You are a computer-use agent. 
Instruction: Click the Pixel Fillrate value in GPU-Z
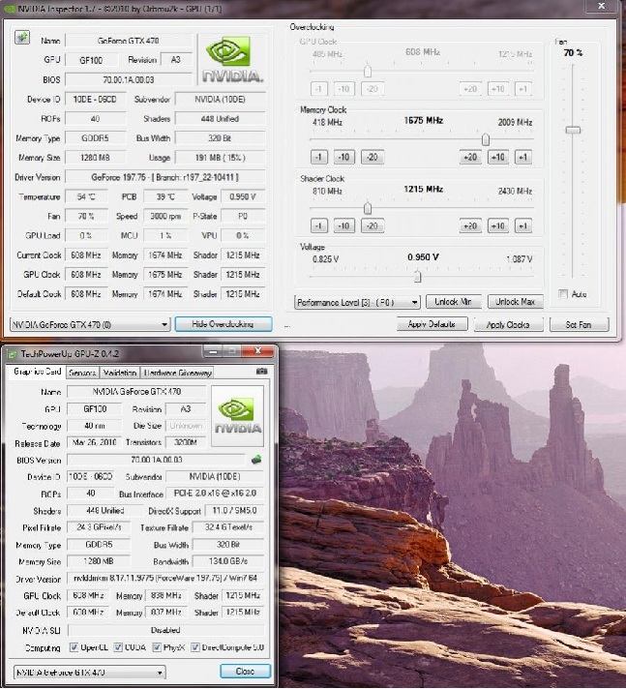pos(99,526)
